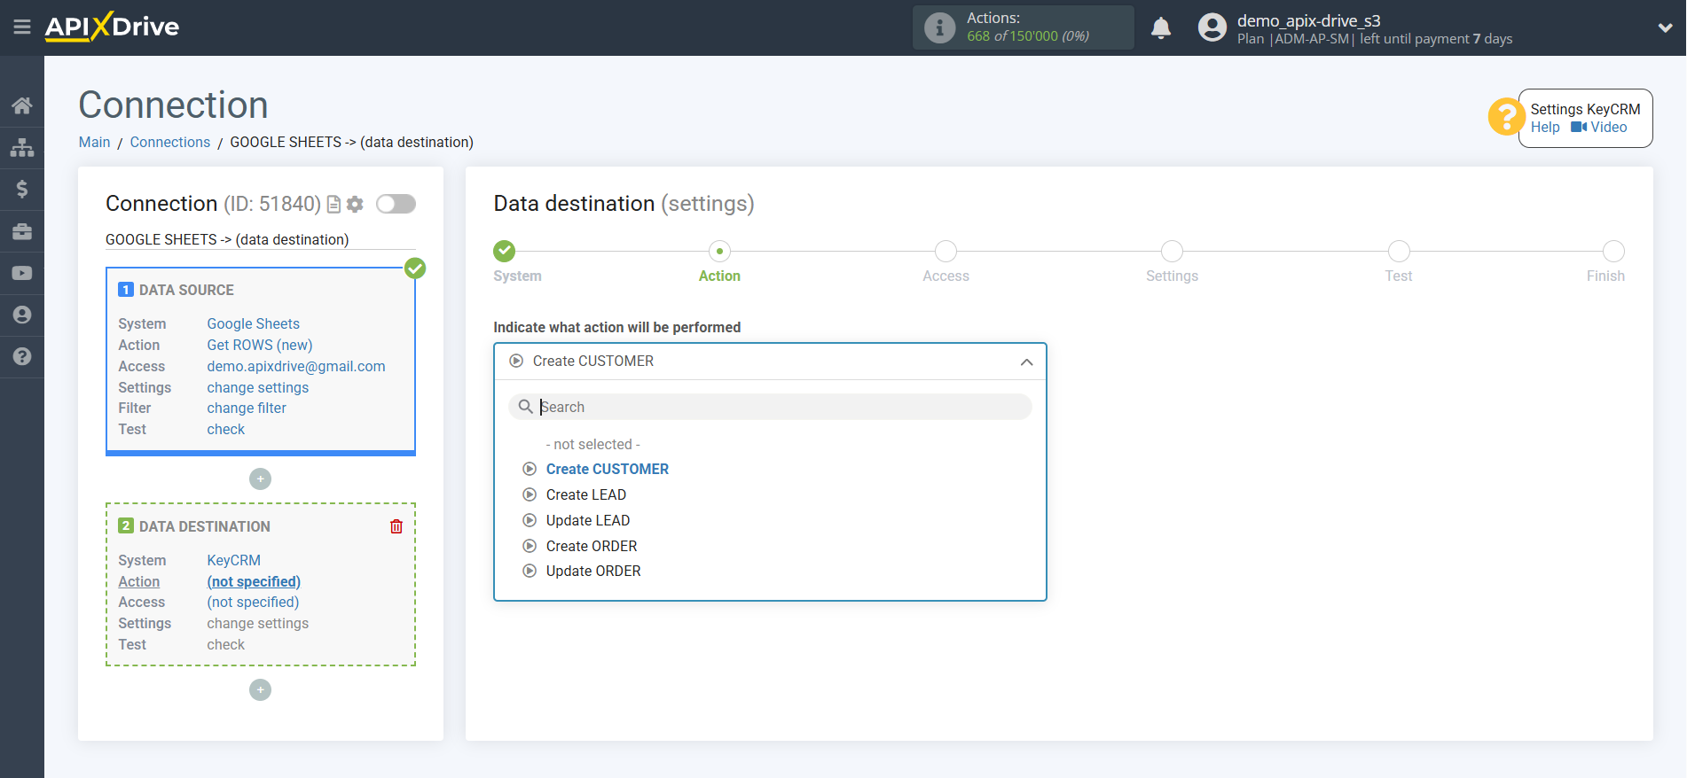Screen dimensions: 1687x778
Task: Select Update ORDER option
Action: coord(593,571)
